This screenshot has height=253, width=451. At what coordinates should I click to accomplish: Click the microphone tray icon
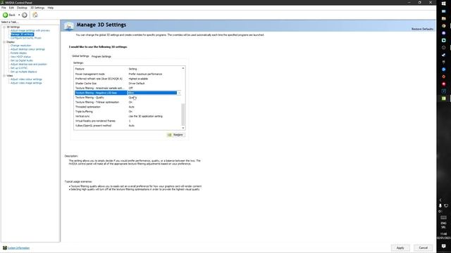(x=440, y=206)
